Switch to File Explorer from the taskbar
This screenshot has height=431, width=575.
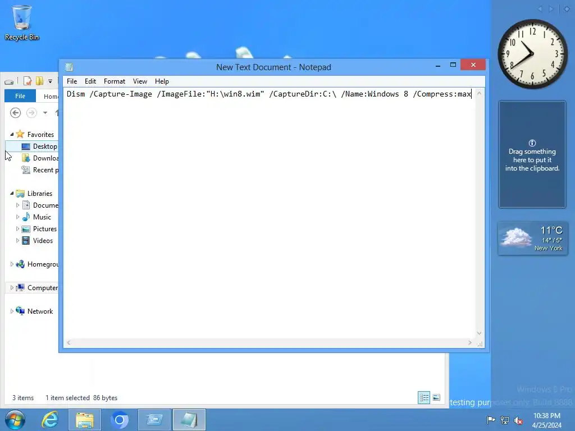click(x=85, y=420)
